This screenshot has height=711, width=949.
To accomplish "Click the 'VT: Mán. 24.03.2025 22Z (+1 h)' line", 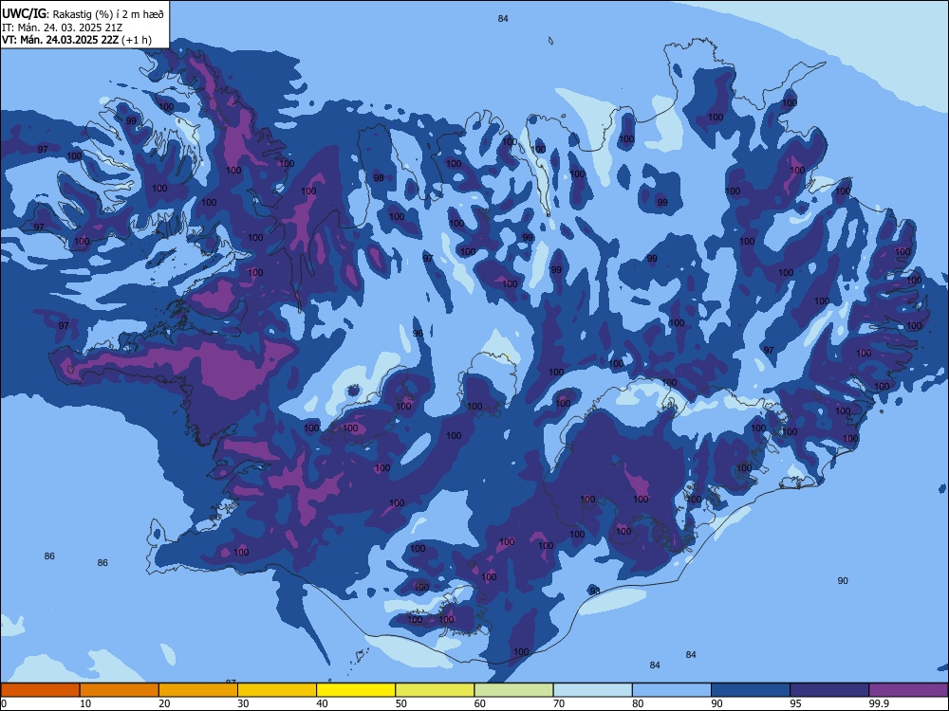I will click(77, 40).
